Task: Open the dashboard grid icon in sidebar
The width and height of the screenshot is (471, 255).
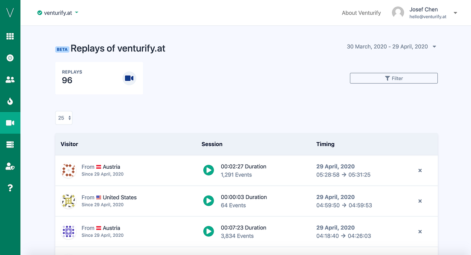Action: click(x=10, y=36)
